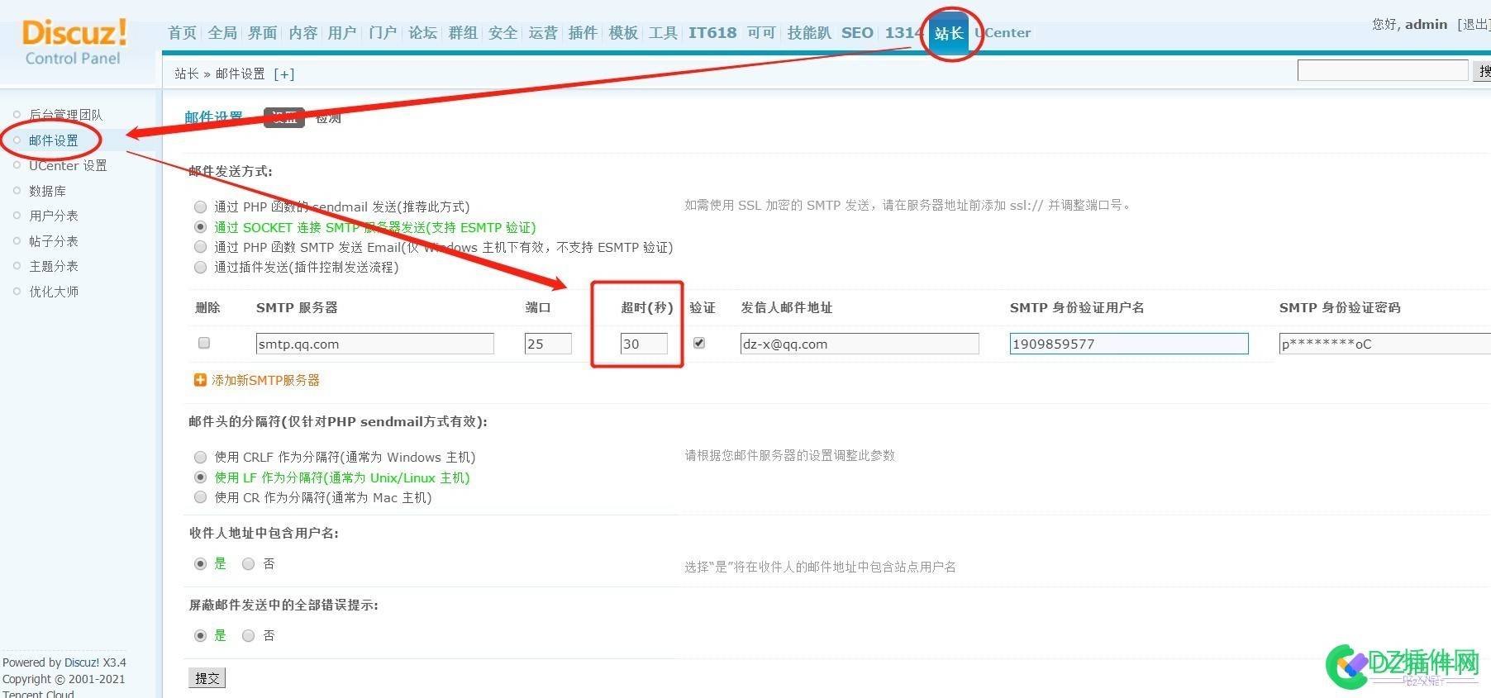1491x698 pixels.
Task: Open the 技能趴 menu
Action: [809, 33]
